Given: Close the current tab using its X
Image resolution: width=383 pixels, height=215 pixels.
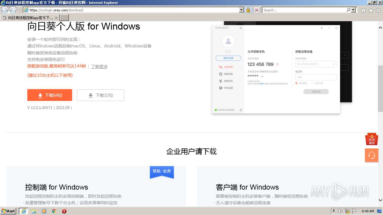Looking at the screenshot, I should 56,18.
